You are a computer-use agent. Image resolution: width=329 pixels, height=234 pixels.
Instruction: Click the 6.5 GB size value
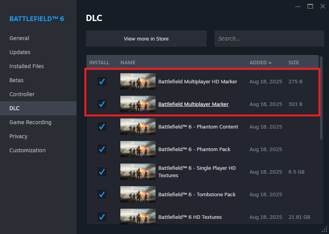(296, 172)
